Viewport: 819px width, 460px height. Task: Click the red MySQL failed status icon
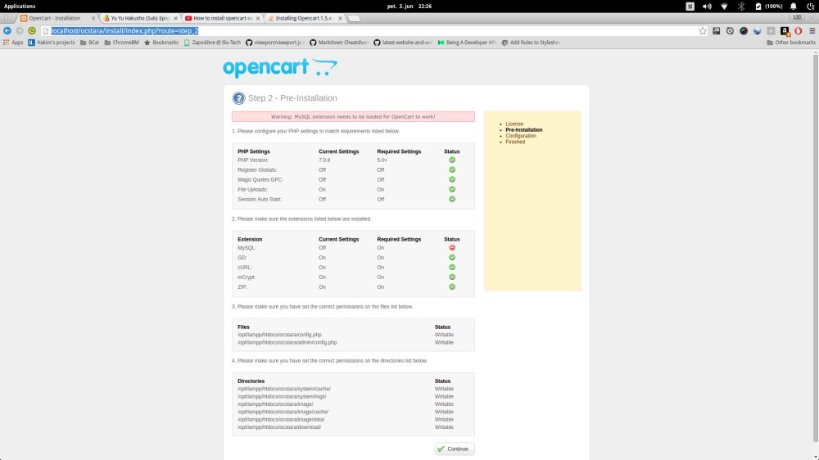pyautogui.click(x=452, y=247)
